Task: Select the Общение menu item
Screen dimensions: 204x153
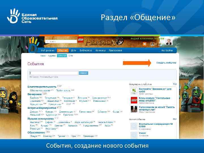Action: 63,50
